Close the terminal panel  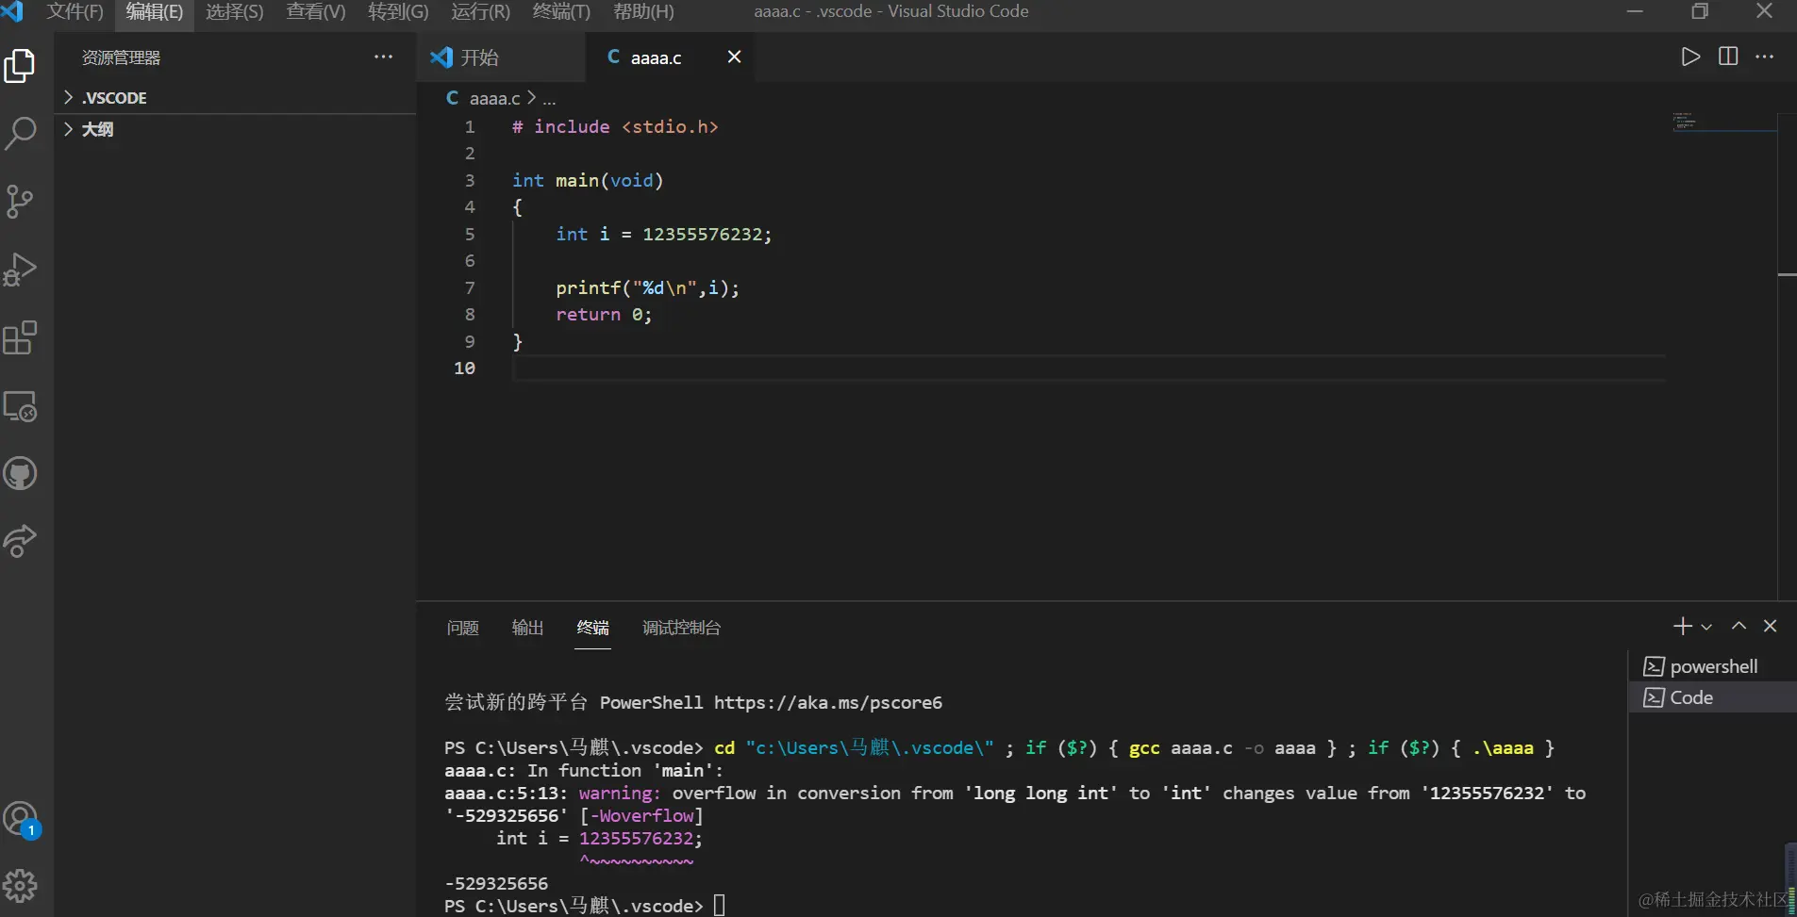click(x=1771, y=627)
